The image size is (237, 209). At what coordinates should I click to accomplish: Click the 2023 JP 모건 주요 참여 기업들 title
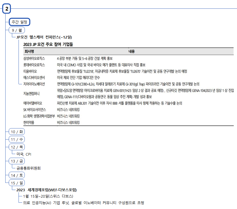(48, 44)
